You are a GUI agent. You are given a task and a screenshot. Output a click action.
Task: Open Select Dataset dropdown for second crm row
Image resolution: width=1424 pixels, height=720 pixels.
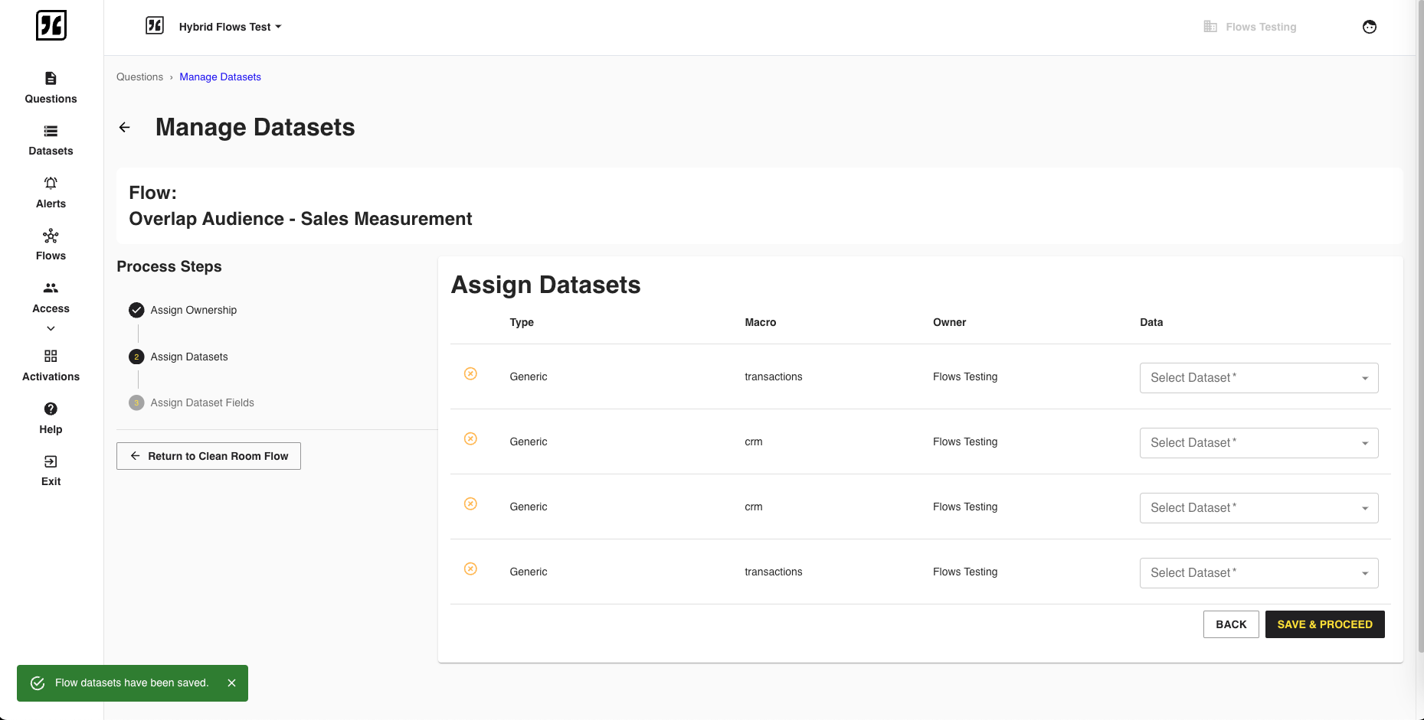(x=1259, y=508)
